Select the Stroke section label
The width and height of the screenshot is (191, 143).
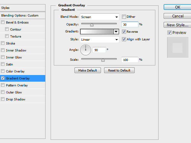11,43
